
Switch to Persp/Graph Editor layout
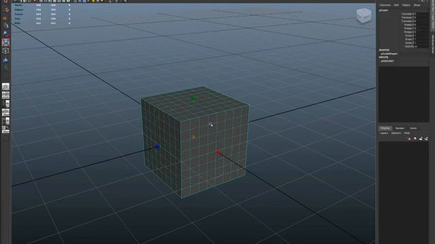point(6,113)
